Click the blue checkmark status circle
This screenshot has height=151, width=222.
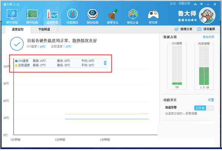click(x=17, y=44)
